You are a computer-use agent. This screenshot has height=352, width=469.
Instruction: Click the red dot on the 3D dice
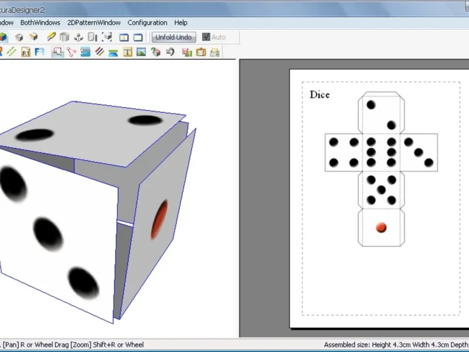coord(159,219)
